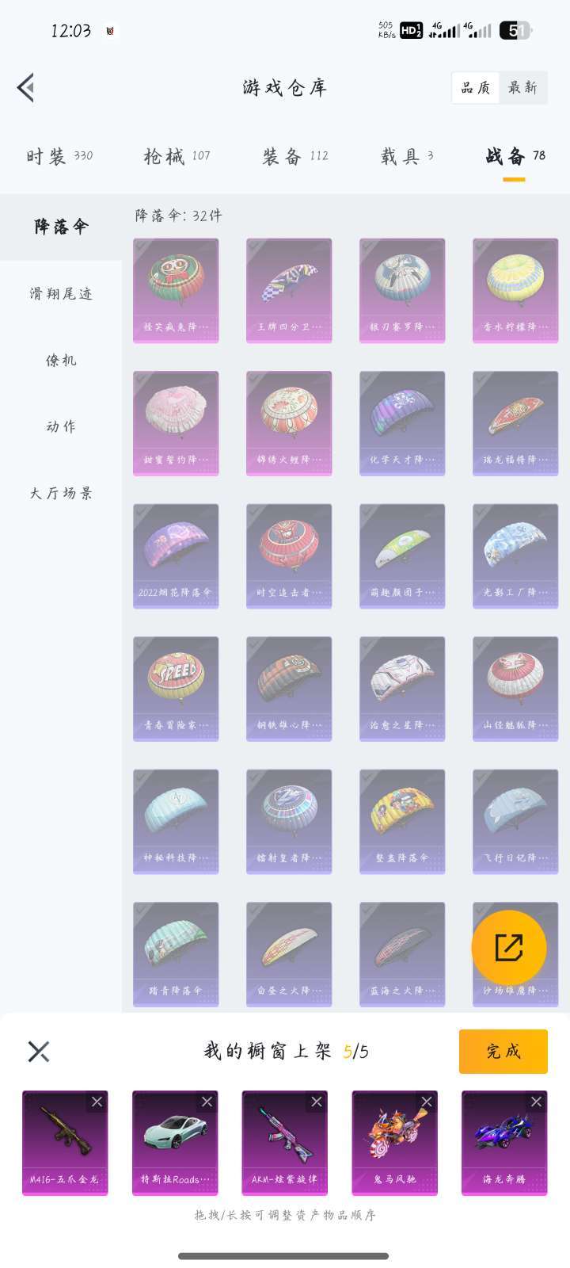Remove 鬼马风驰 from showcase

coord(426,1102)
